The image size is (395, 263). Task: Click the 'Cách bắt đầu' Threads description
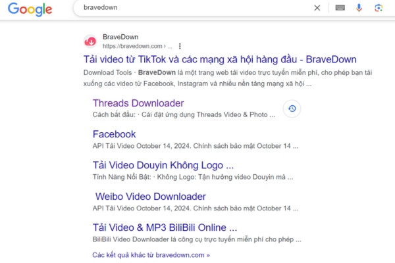point(184,115)
